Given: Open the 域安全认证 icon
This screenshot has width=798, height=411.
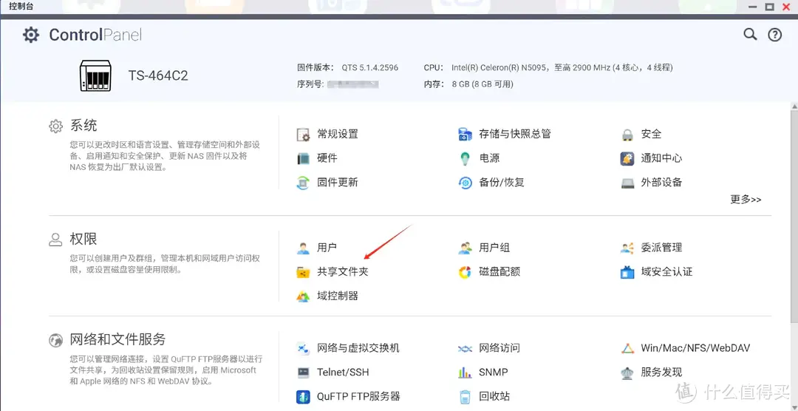Looking at the screenshot, I should pyautogui.click(x=627, y=272).
